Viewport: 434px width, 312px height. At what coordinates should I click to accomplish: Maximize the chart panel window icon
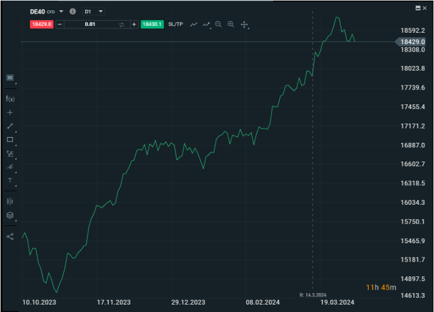(x=418, y=8)
